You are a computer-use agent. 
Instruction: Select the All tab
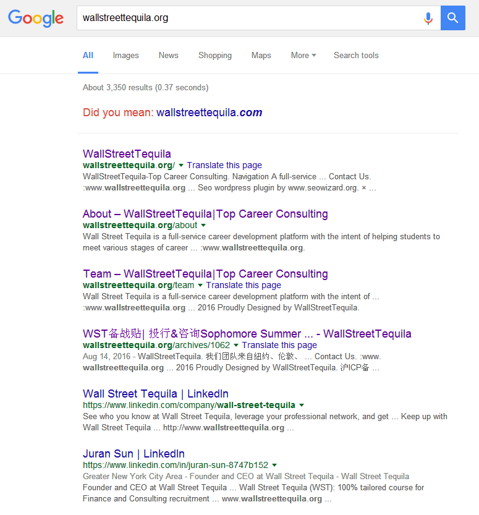(x=88, y=55)
